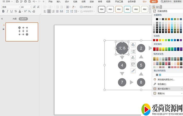The image size is (183, 116).
Task: Click 其他填充颜色 more fill colors option
Action: point(166,79)
